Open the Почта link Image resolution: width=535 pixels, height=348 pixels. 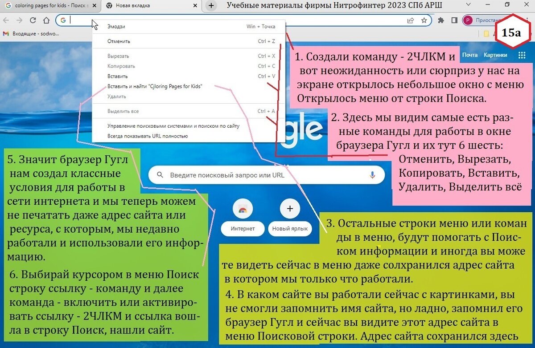click(469, 55)
